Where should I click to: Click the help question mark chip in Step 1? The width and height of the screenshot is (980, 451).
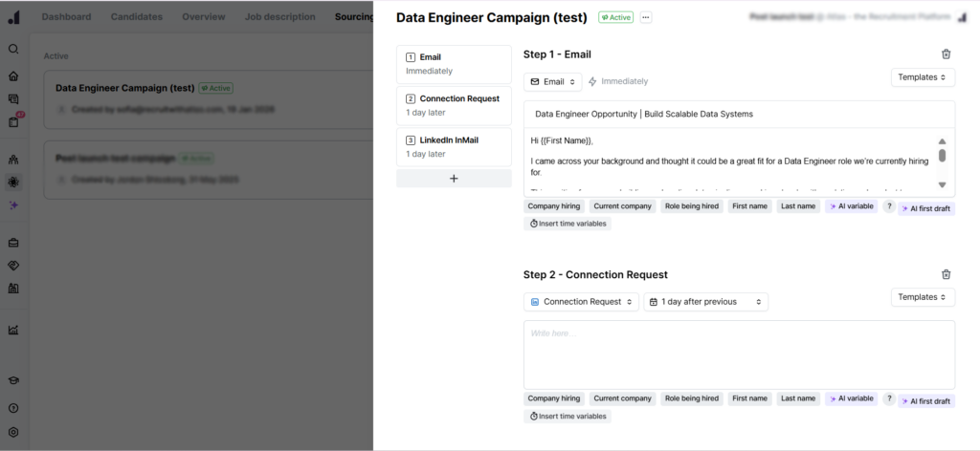[x=889, y=206]
